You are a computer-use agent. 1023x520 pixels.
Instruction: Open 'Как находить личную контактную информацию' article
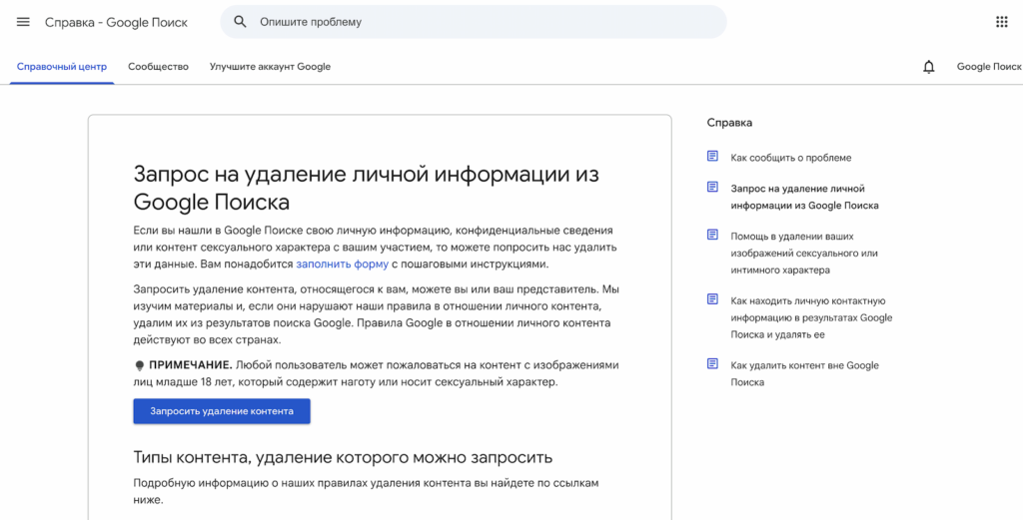point(811,318)
